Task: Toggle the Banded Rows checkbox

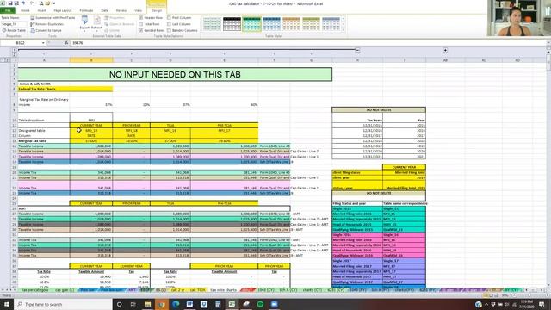Action: click(141, 31)
